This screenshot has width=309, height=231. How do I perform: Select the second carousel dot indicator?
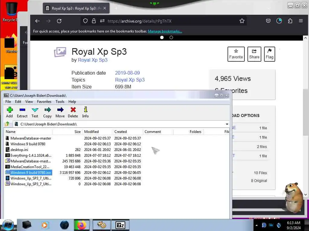[x=171, y=37]
